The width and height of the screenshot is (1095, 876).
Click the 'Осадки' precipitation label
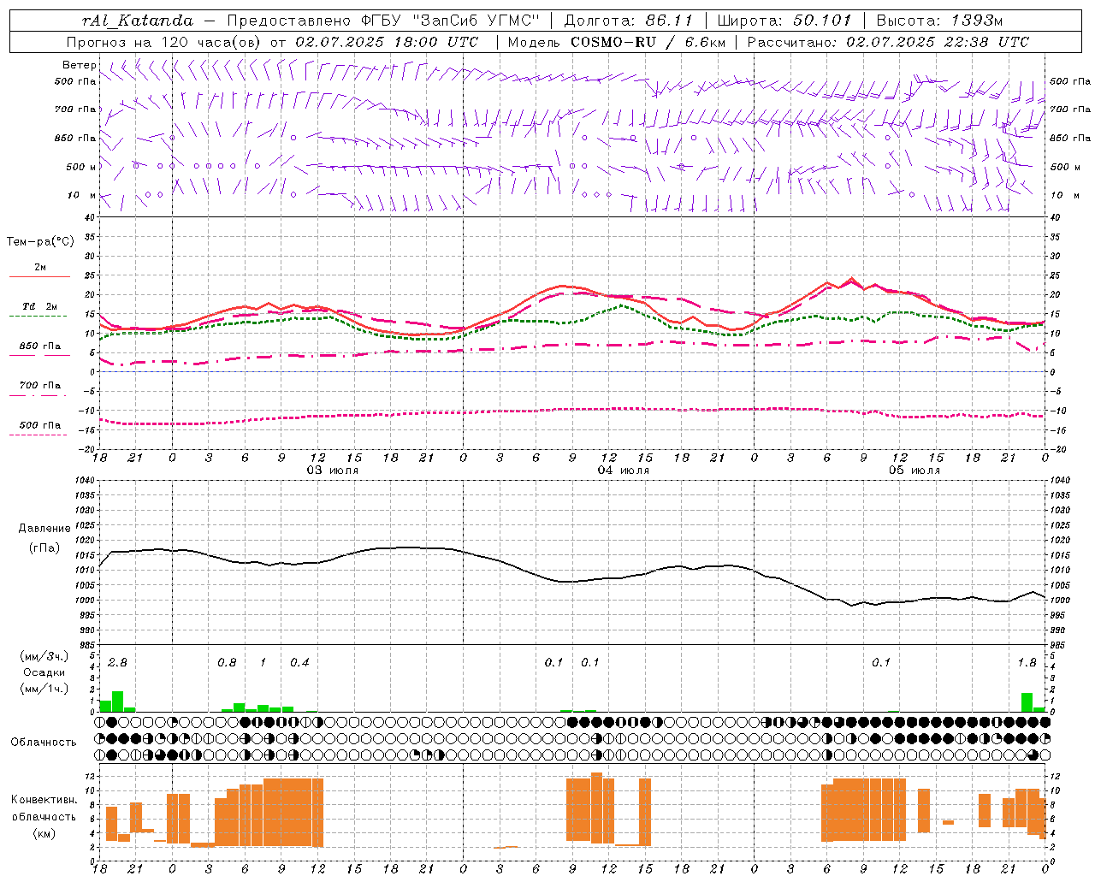[x=44, y=672]
